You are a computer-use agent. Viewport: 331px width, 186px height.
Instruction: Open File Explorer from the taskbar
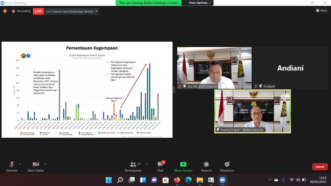(x=200, y=180)
